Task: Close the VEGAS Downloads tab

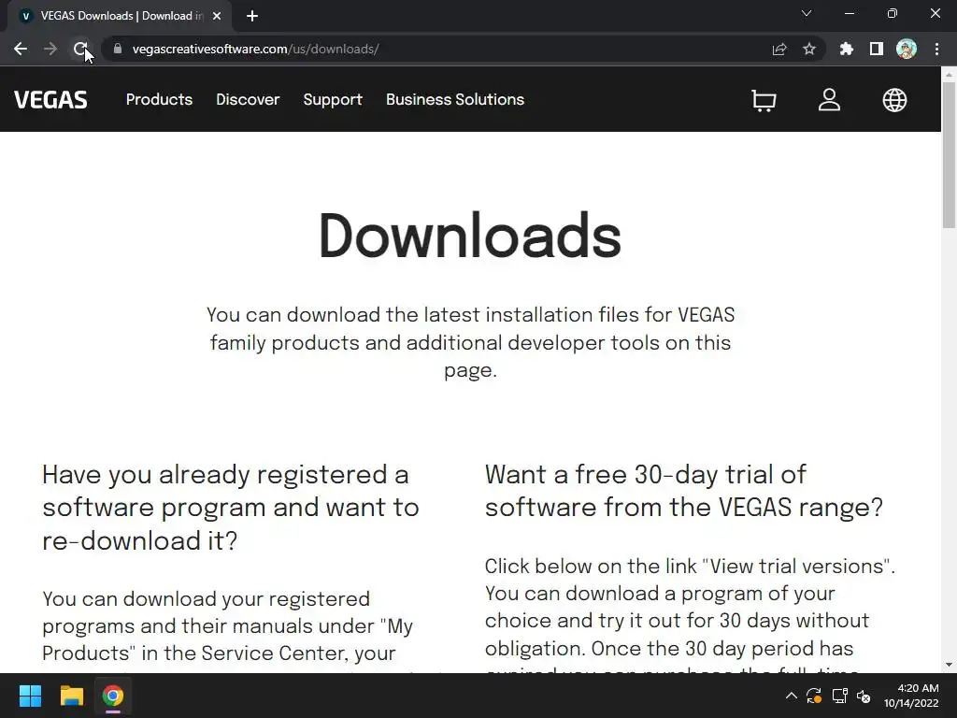Action: tap(217, 16)
